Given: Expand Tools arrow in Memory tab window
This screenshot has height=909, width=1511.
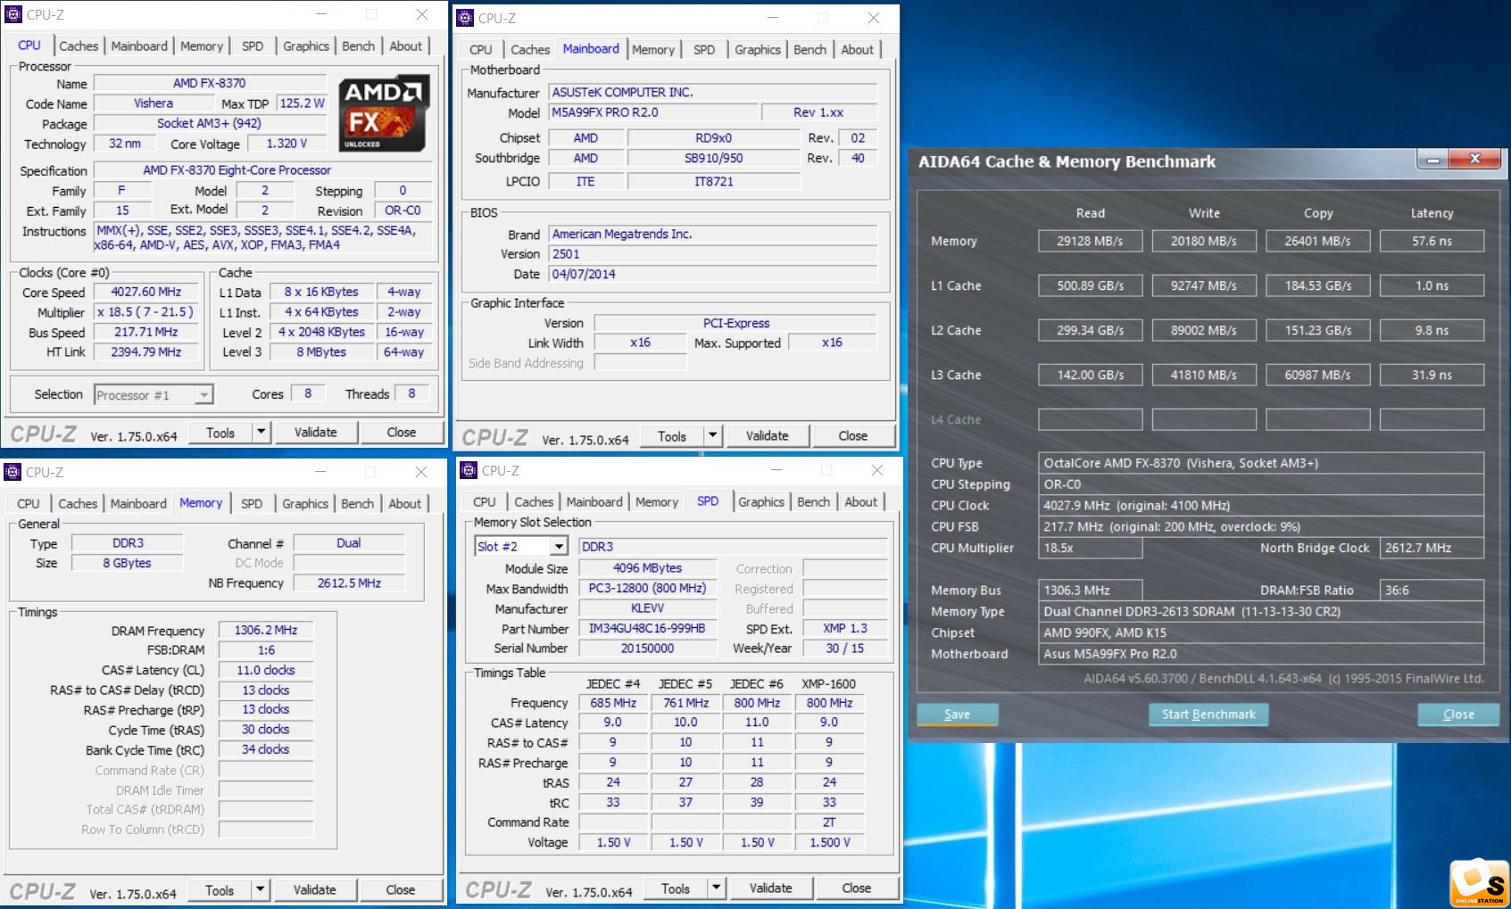Looking at the screenshot, I should 260,889.
